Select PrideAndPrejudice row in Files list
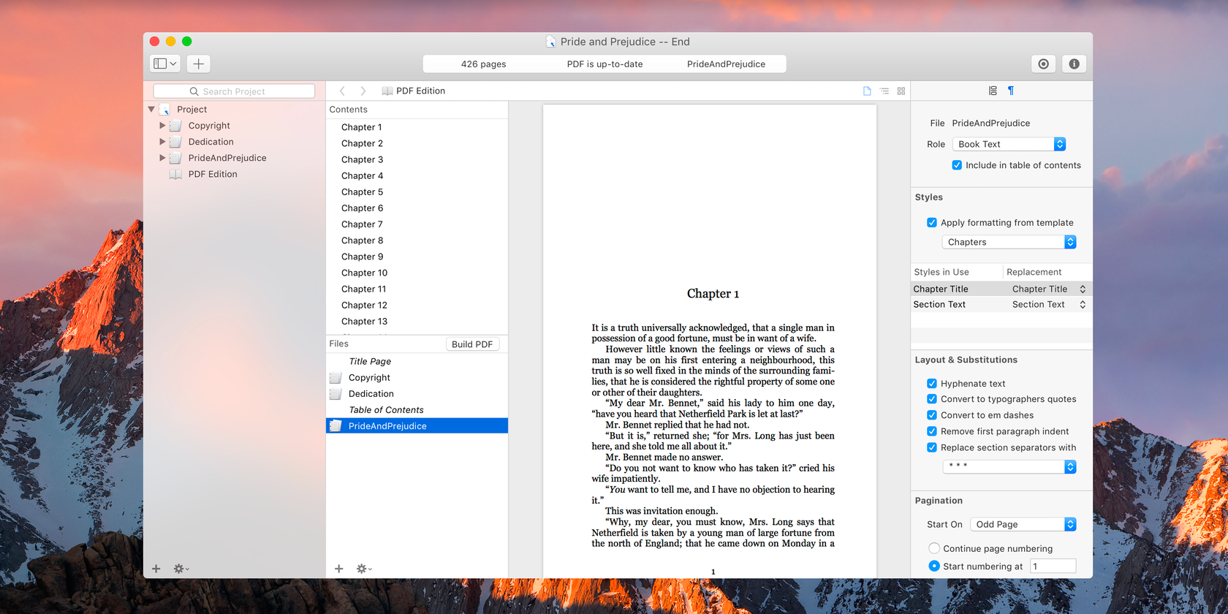The image size is (1228, 614). point(417,425)
